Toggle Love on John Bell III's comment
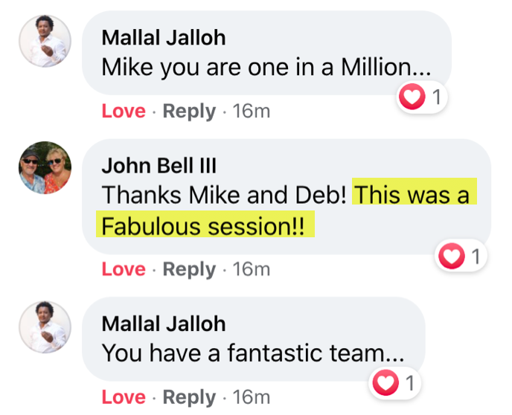Screen dimensions: 512x415 124,269
